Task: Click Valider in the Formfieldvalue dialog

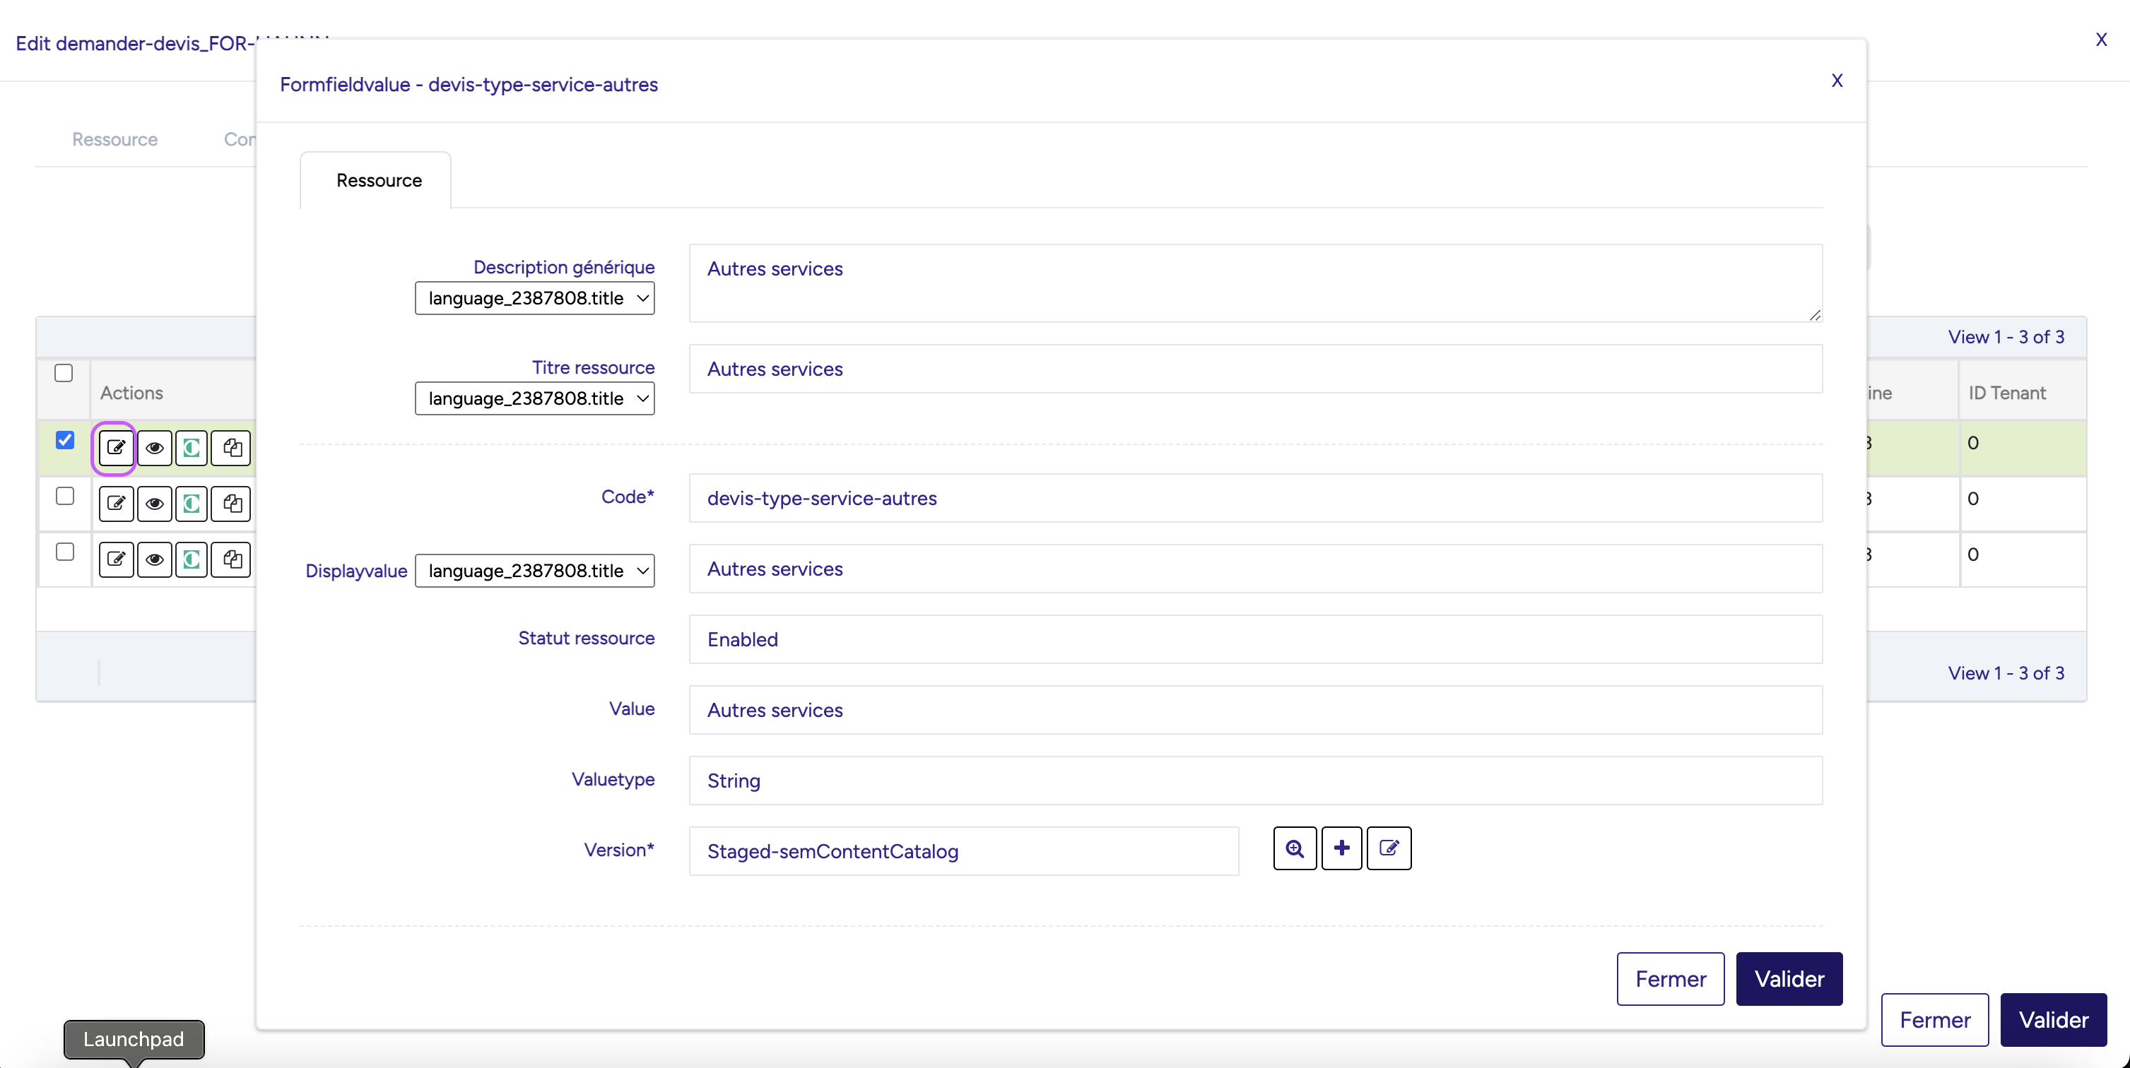Action: pos(1789,979)
